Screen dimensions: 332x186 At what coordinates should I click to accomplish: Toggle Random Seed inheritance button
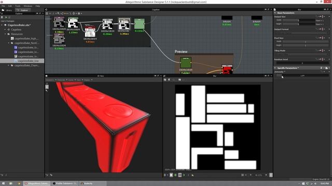click(x=323, y=59)
